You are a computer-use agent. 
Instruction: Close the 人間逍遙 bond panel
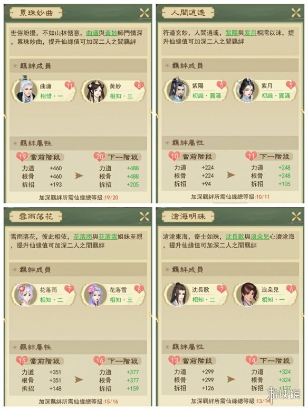296,12
